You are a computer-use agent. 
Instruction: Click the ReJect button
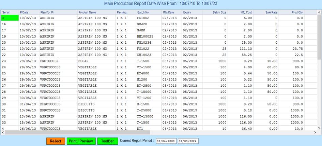tap(55, 141)
